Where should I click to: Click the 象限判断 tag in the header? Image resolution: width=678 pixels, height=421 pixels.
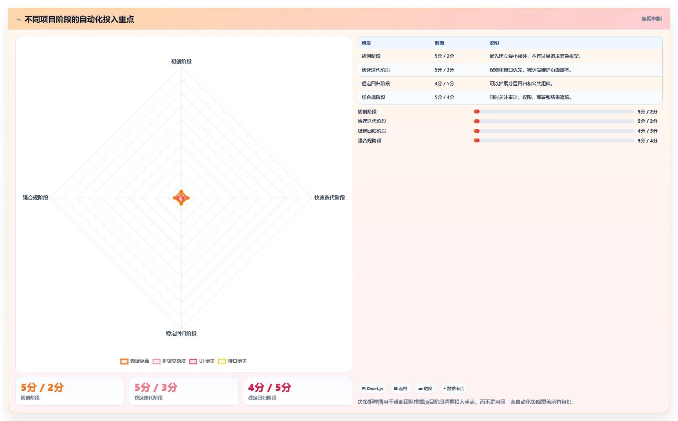click(651, 19)
